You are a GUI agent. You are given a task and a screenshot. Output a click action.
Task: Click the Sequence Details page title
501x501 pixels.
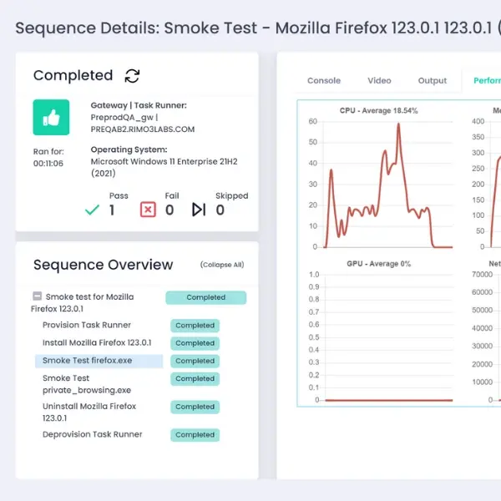click(258, 28)
